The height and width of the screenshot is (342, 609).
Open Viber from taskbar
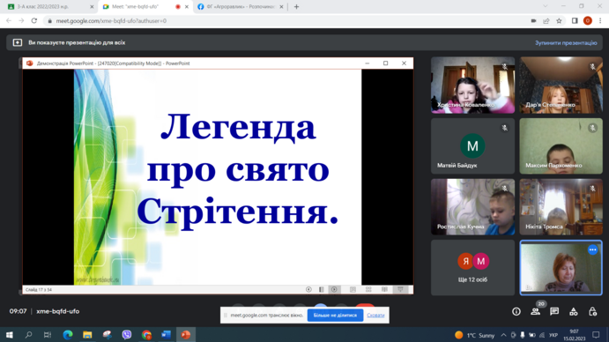click(x=127, y=335)
